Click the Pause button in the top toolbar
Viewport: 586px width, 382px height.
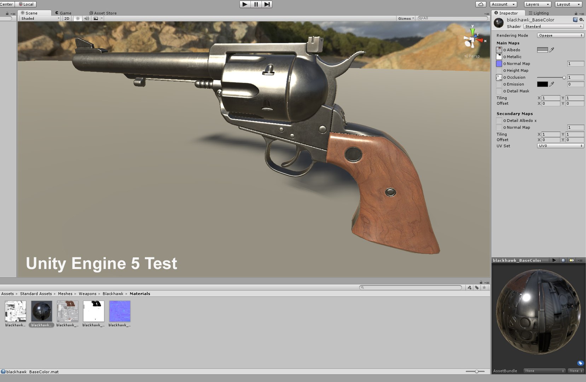(x=256, y=4)
